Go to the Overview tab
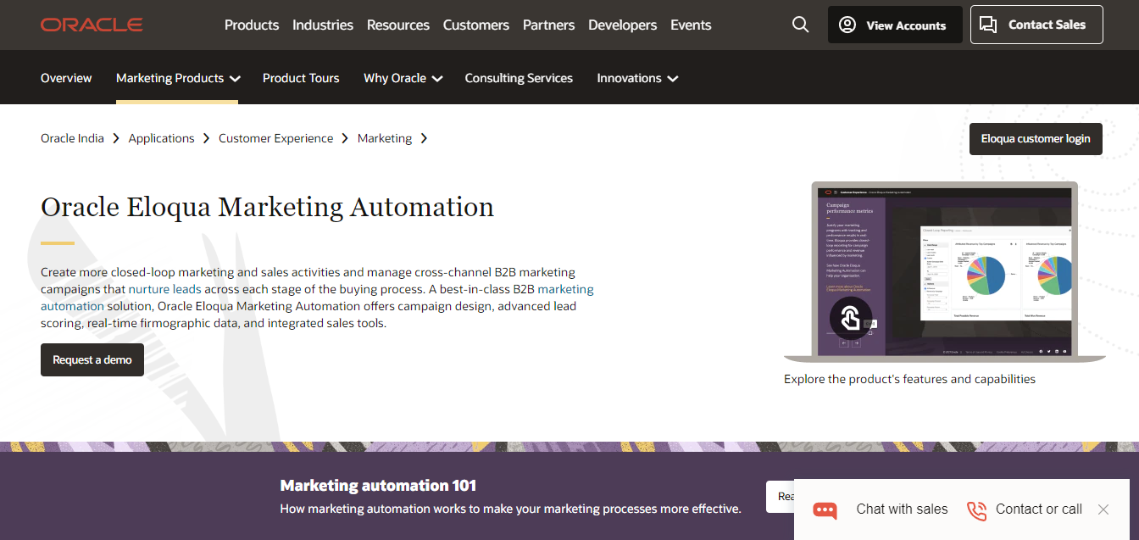The image size is (1139, 540). click(66, 78)
